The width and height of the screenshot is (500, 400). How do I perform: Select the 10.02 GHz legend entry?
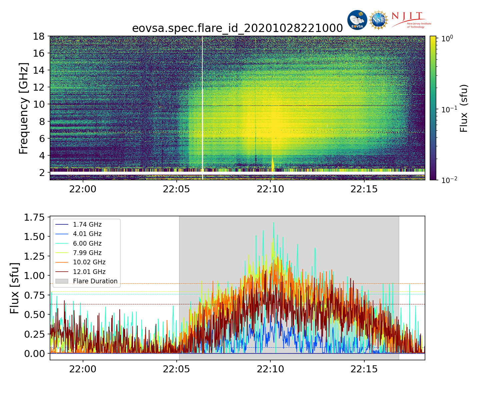(89, 262)
